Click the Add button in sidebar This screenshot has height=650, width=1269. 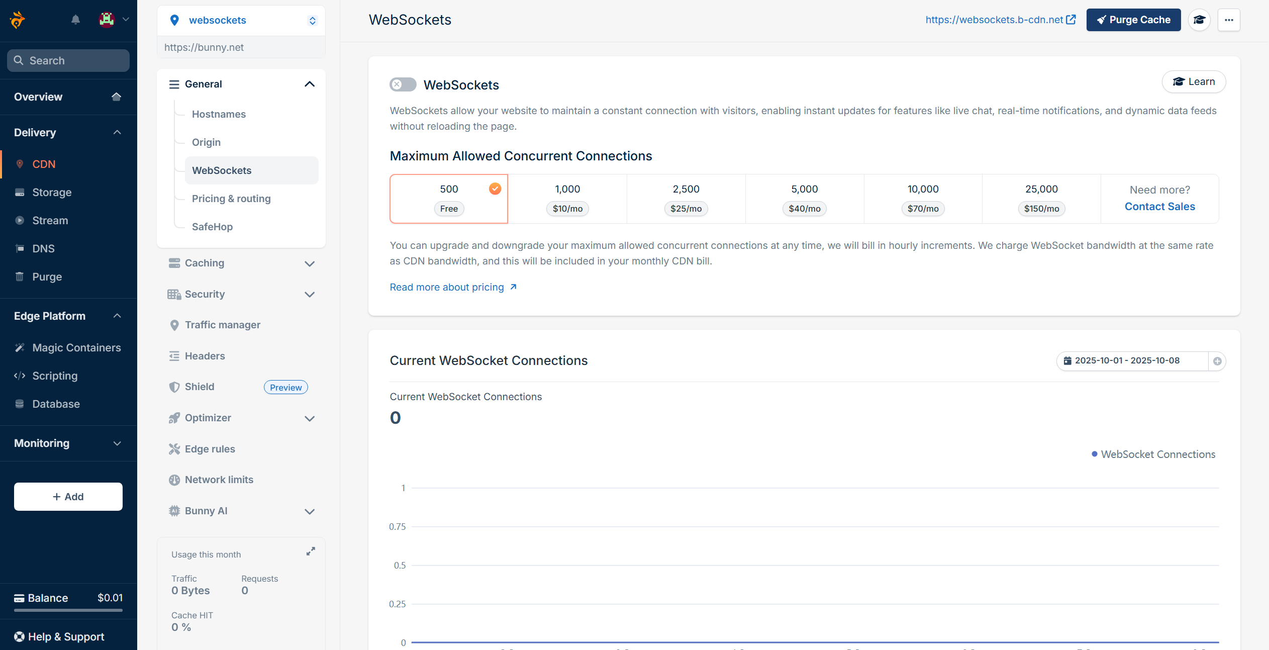[x=68, y=497]
